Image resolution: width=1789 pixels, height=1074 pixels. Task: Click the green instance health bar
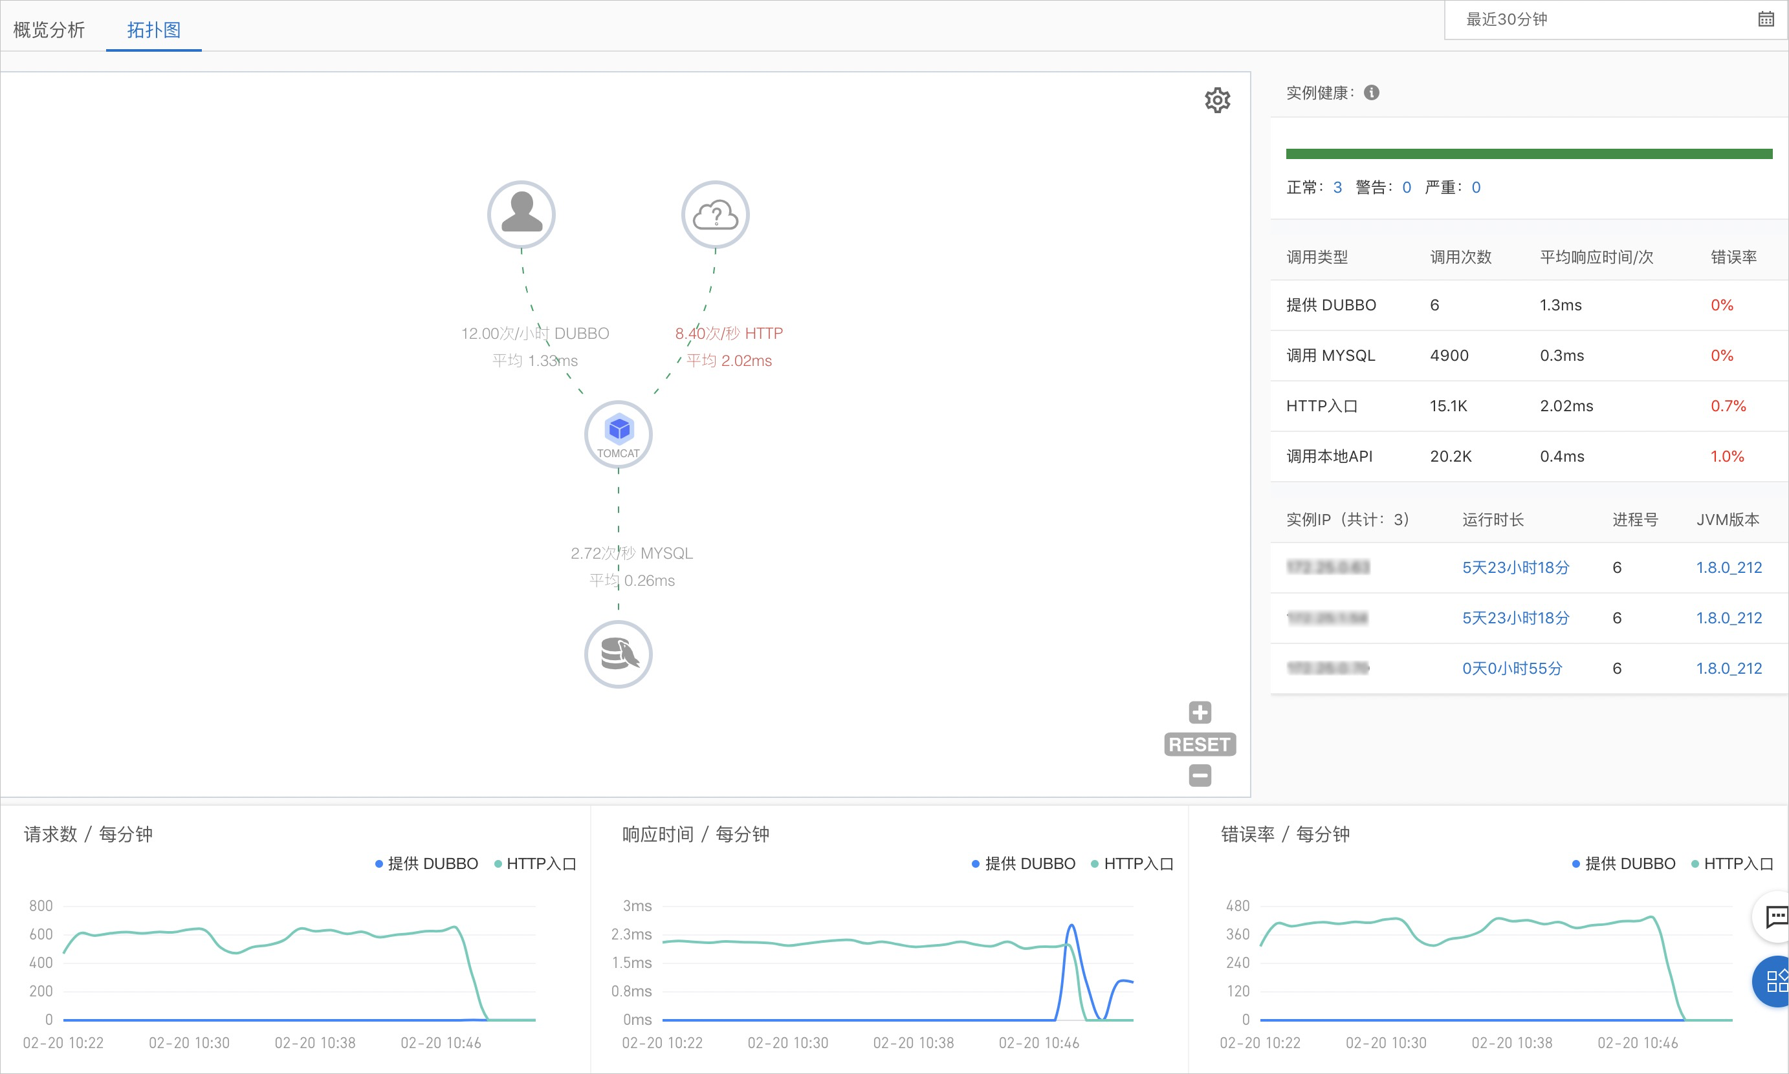click(1529, 153)
